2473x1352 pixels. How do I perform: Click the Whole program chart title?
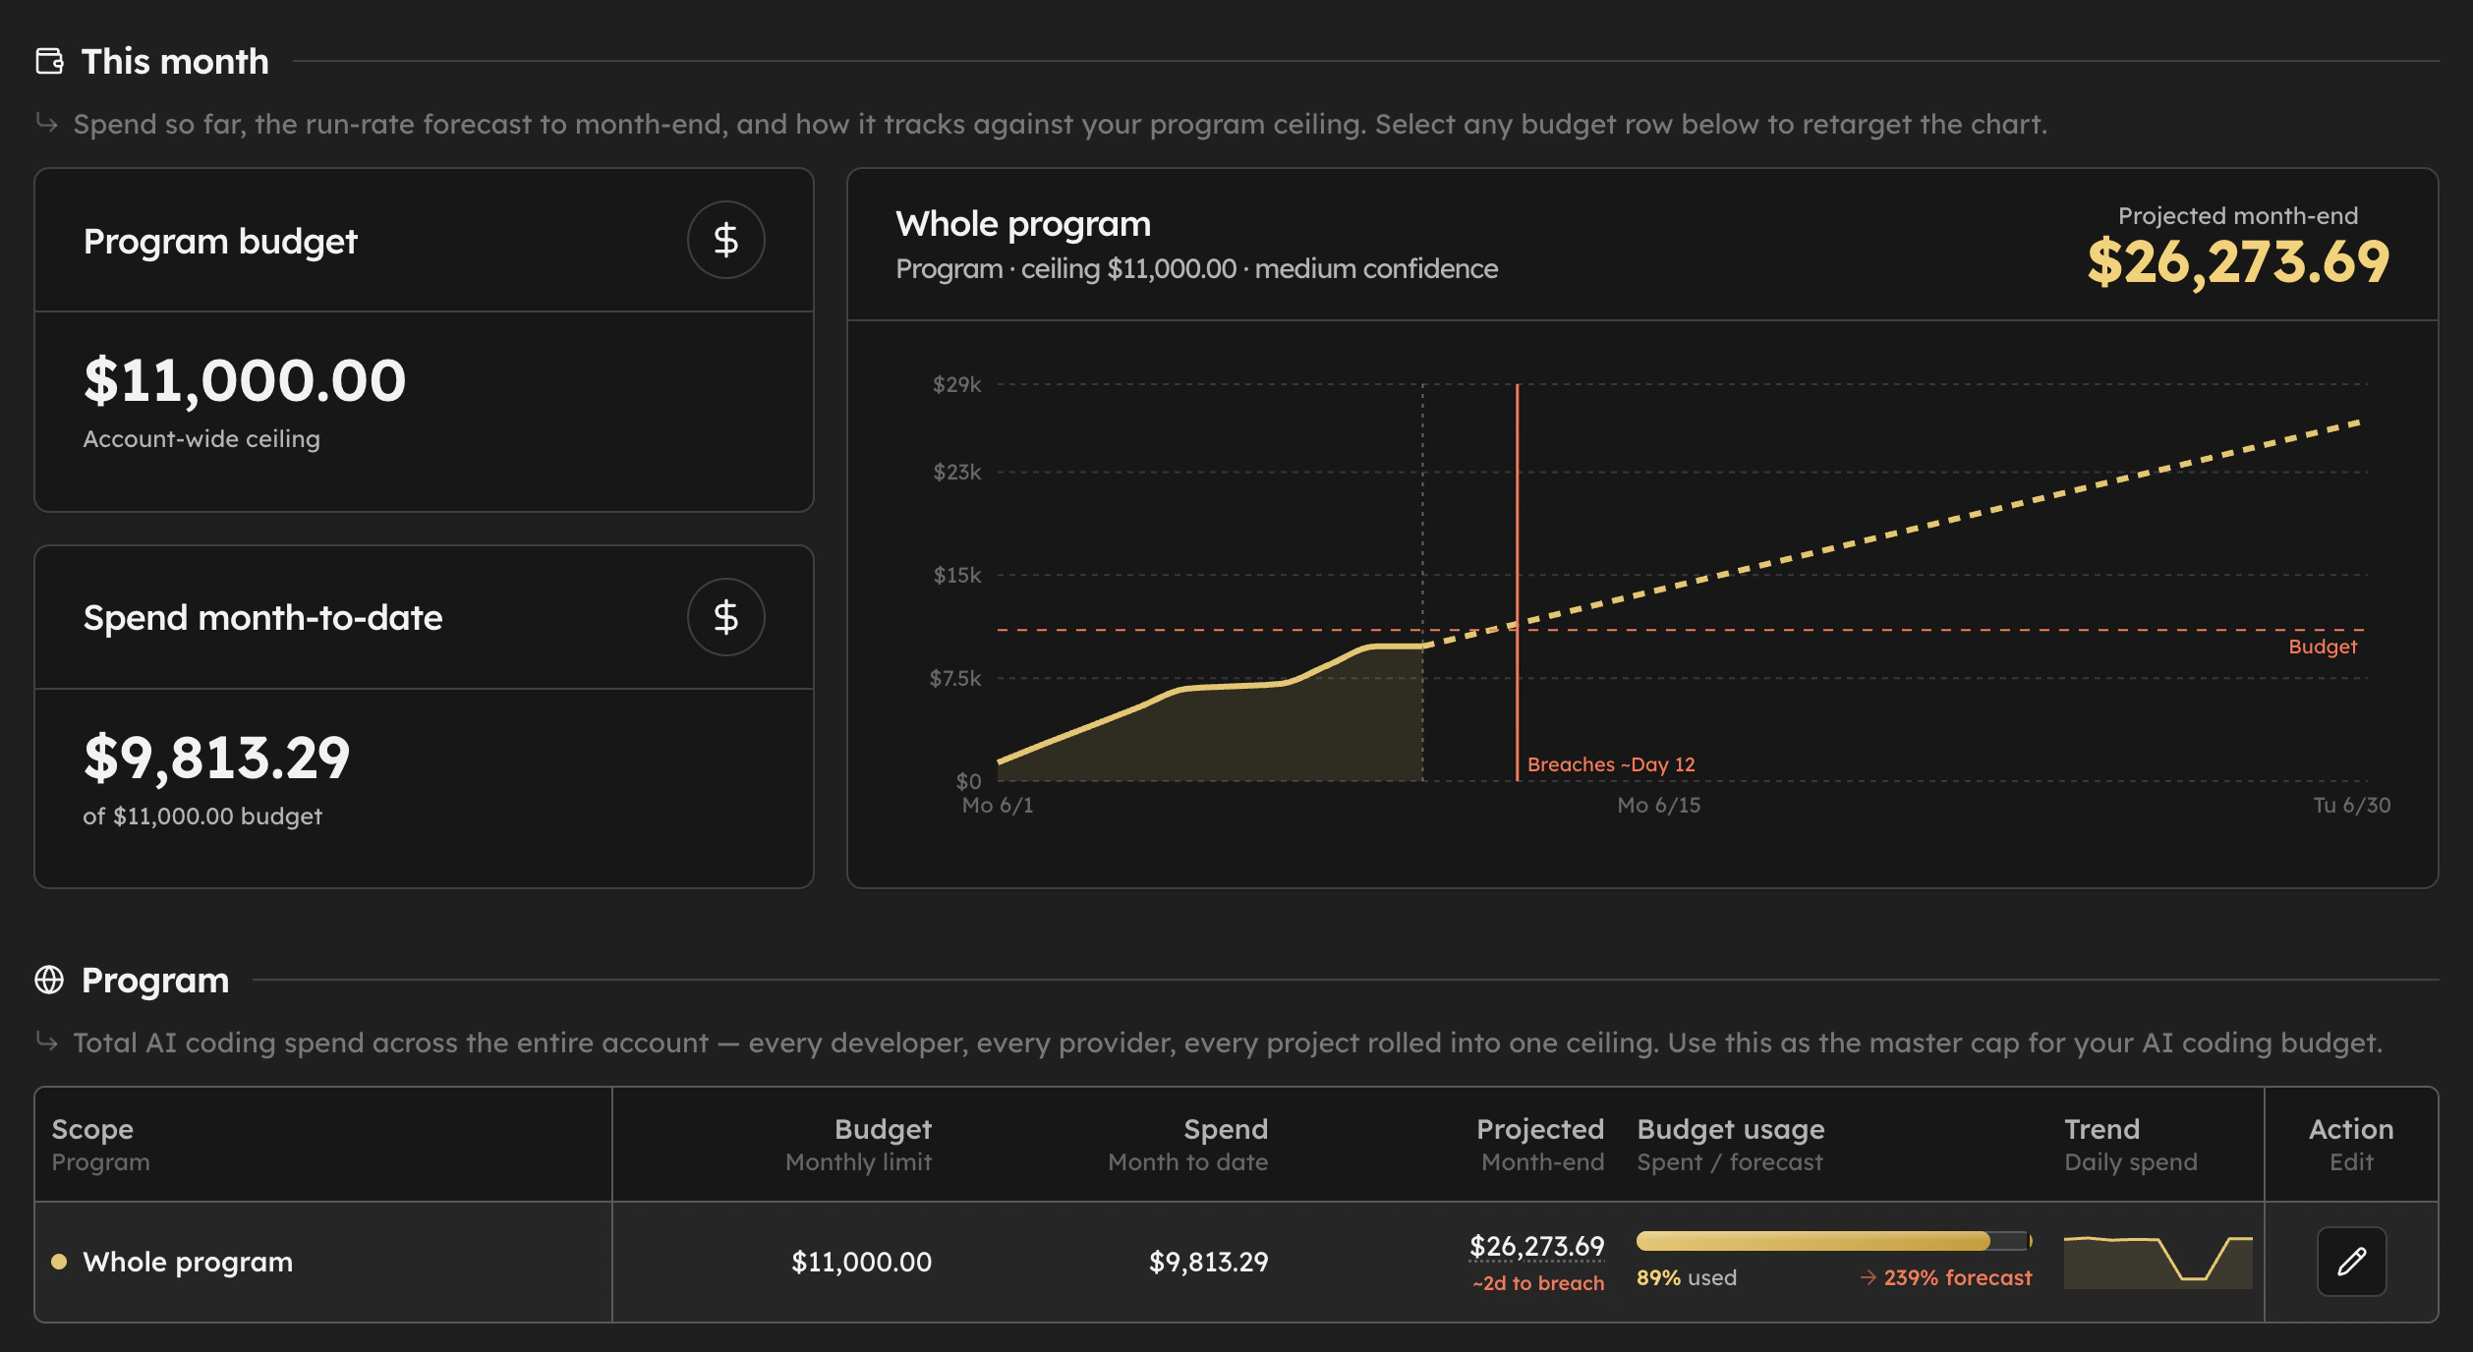tap(1023, 225)
